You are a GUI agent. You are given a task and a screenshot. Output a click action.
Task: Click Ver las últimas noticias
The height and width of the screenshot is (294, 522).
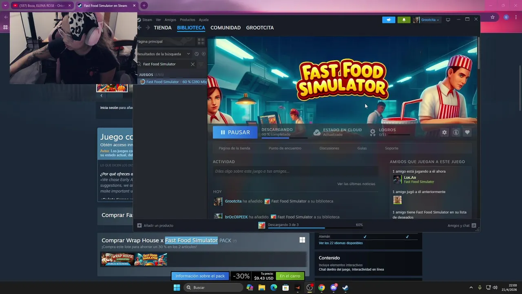[356, 184]
